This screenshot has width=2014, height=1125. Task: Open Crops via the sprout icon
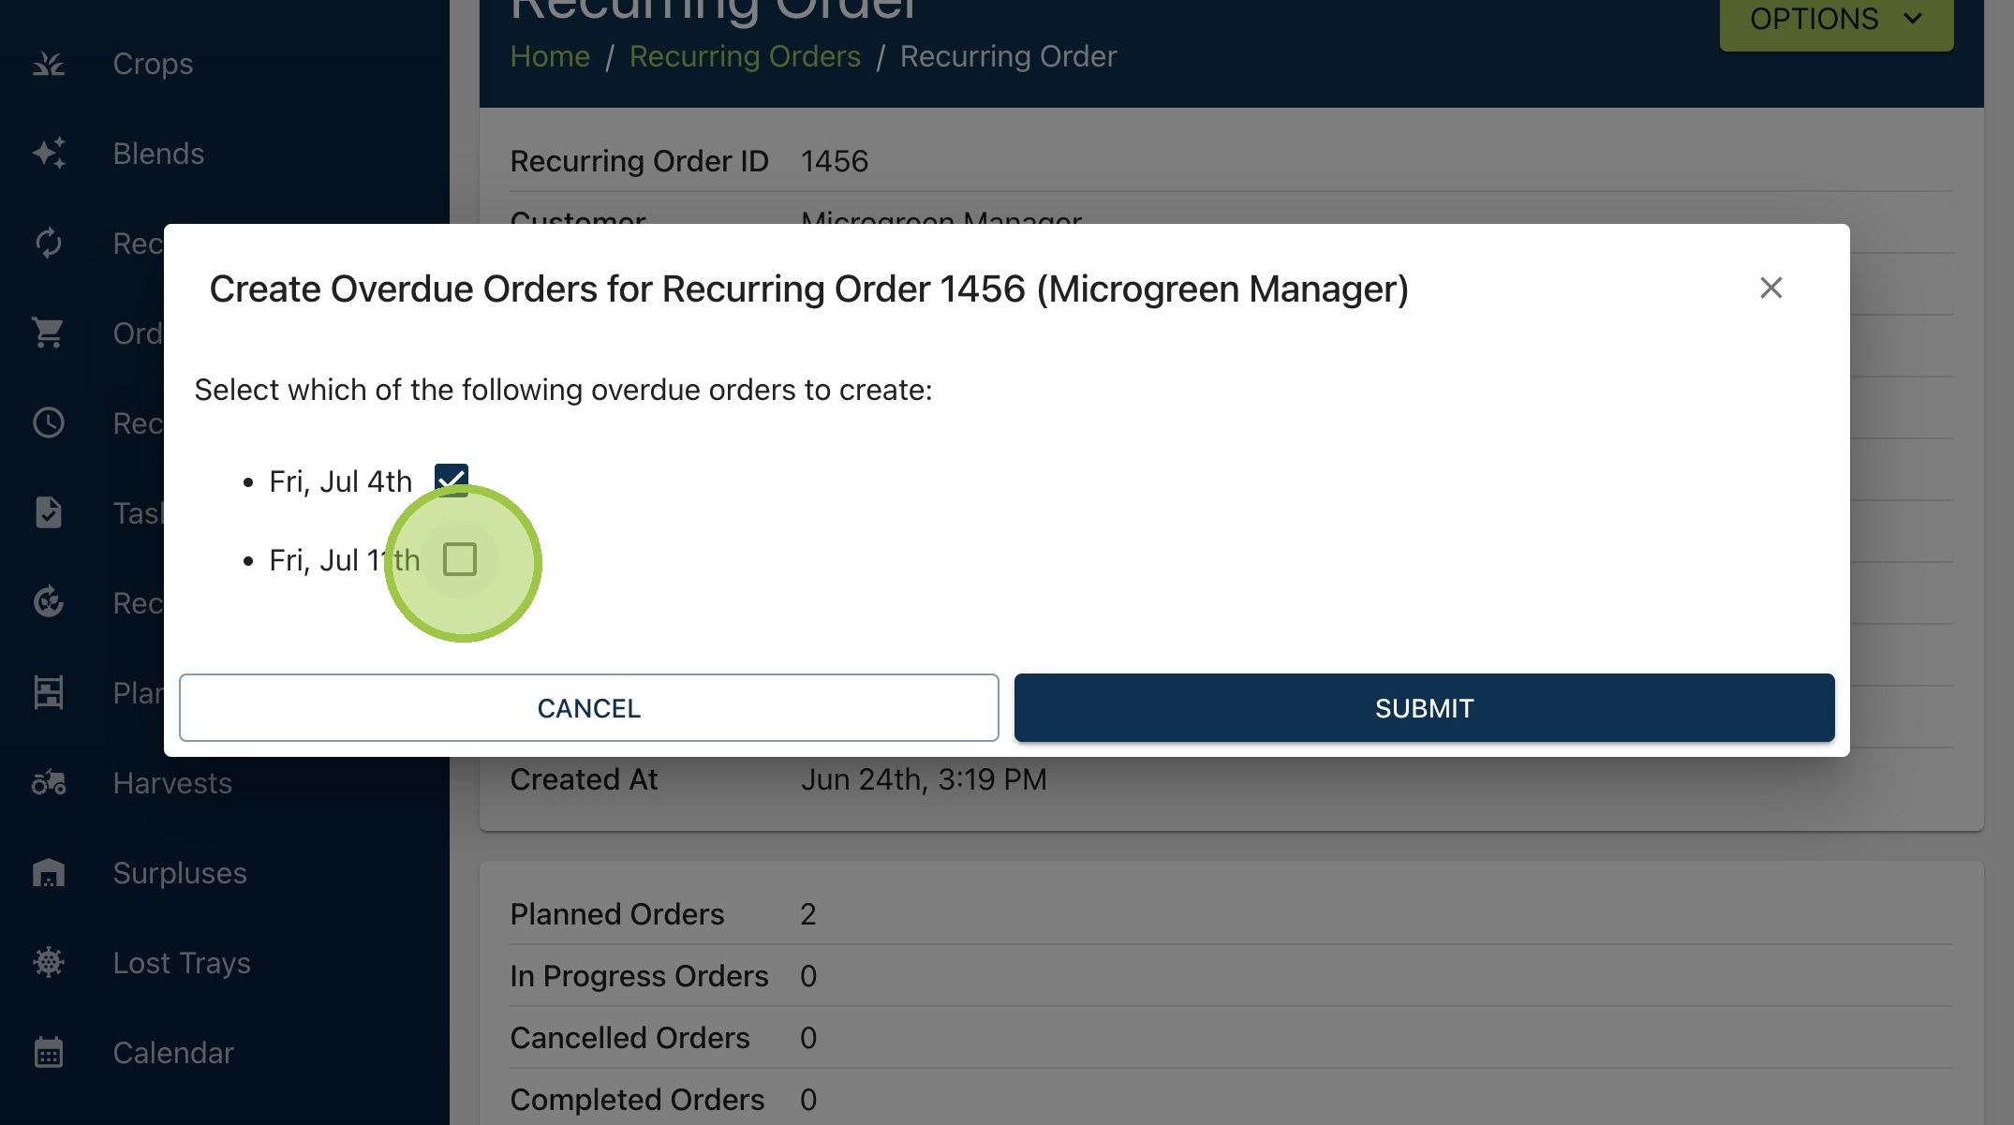(49, 64)
